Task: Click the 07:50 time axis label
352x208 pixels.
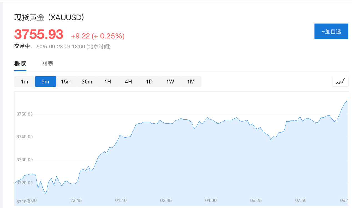Action: (301, 200)
